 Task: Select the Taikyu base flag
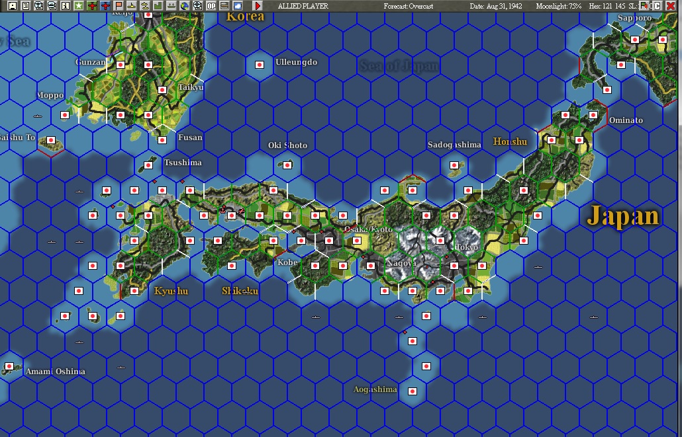162,90
